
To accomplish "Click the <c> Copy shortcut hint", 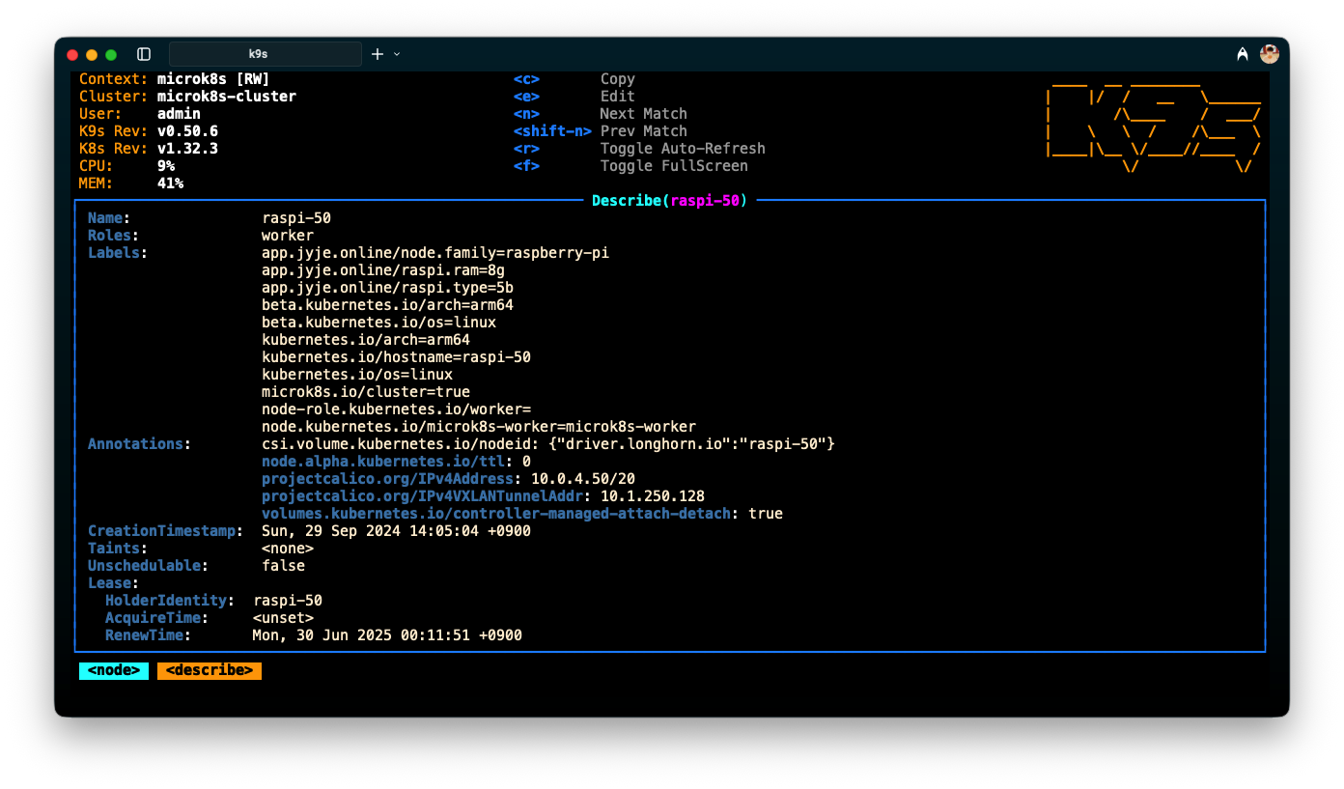I will click(574, 79).
